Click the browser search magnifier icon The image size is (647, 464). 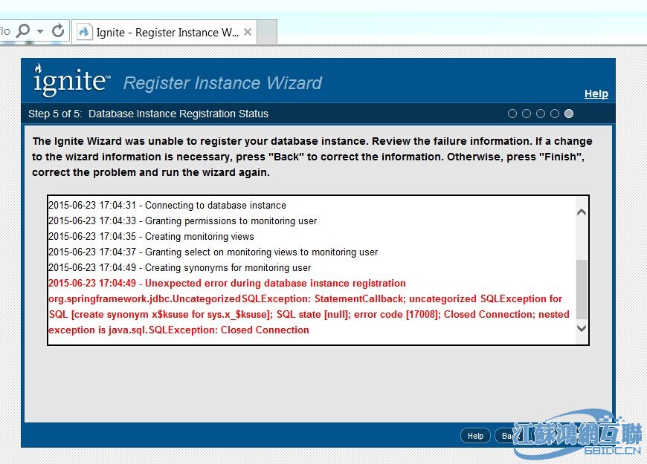pyautogui.click(x=23, y=31)
